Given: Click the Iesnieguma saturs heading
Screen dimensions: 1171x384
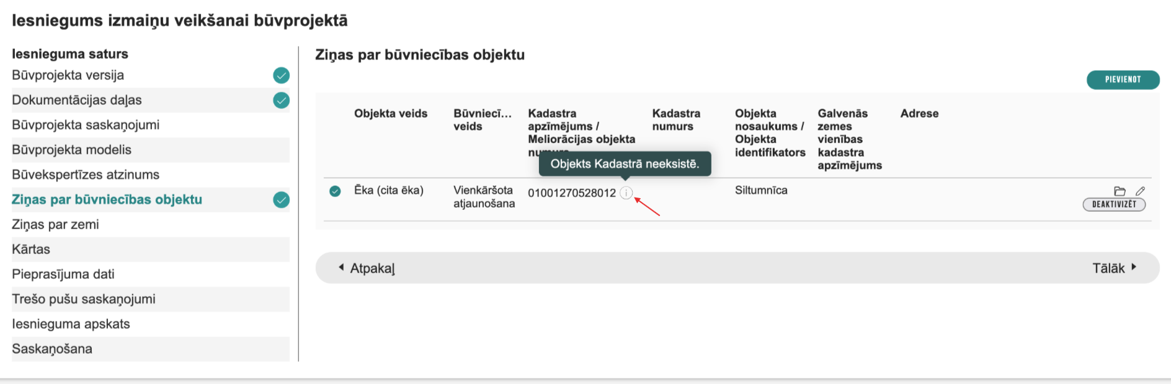Looking at the screenshot, I should click(70, 54).
